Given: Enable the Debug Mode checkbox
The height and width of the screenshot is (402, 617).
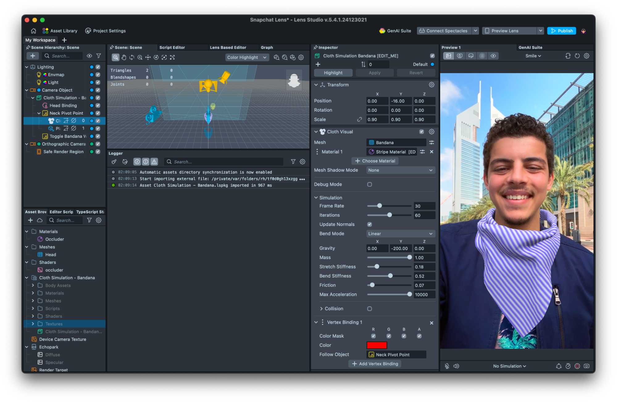Looking at the screenshot, I should [x=369, y=184].
